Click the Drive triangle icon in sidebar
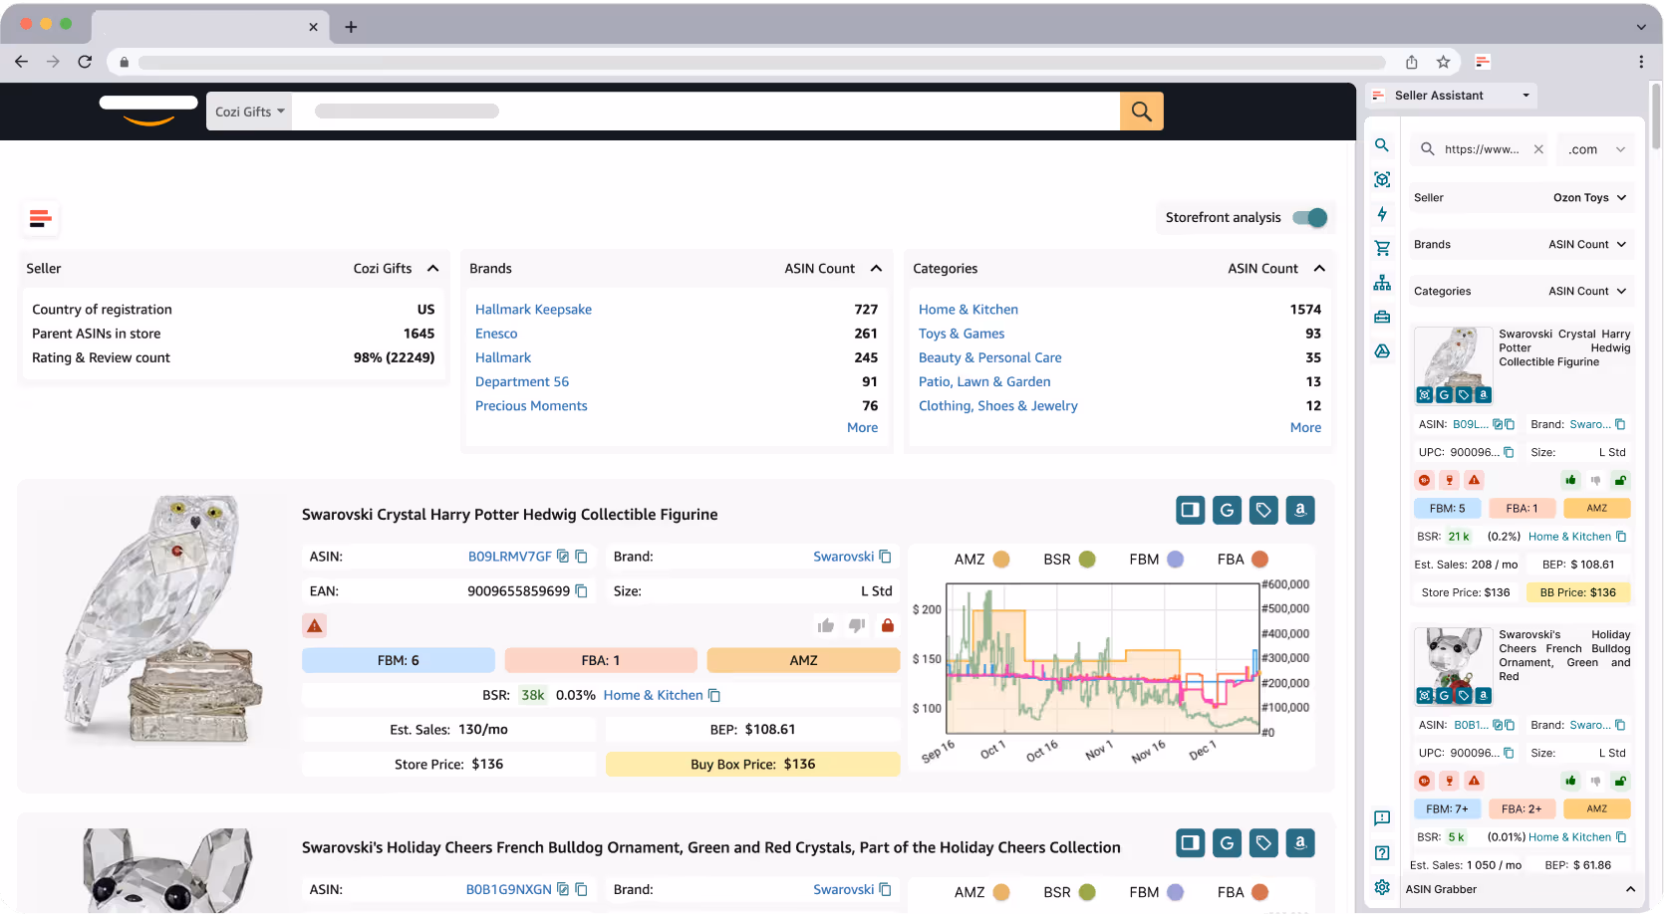This screenshot has width=1664, height=914. [x=1381, y=350]
